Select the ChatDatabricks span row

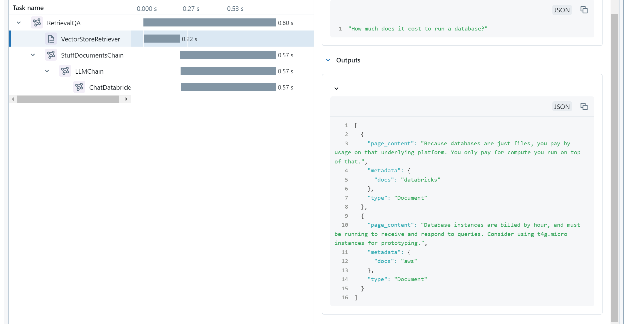point(109,87)
